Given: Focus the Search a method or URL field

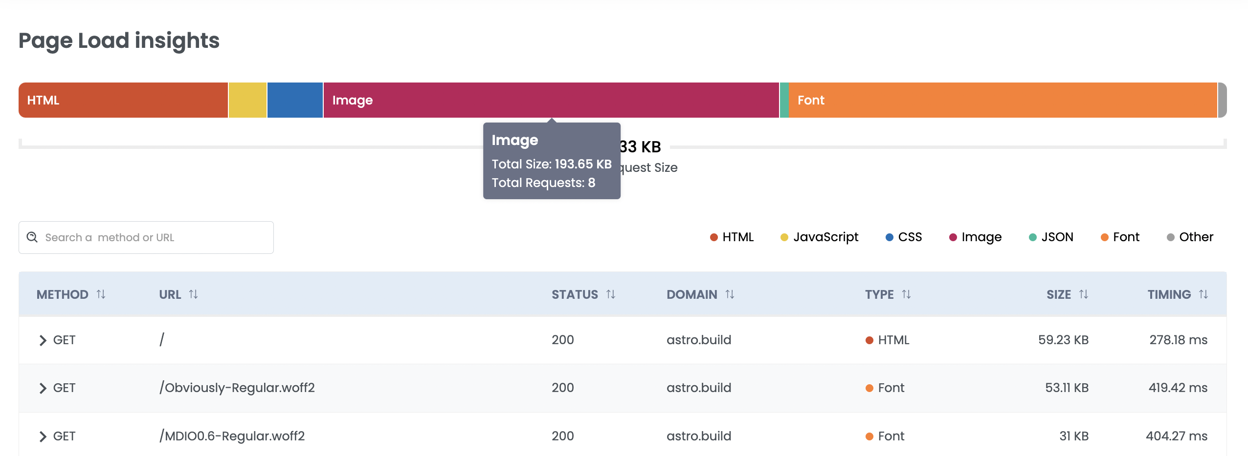Looking at the screenshot, I should click(x=146, y=237).
